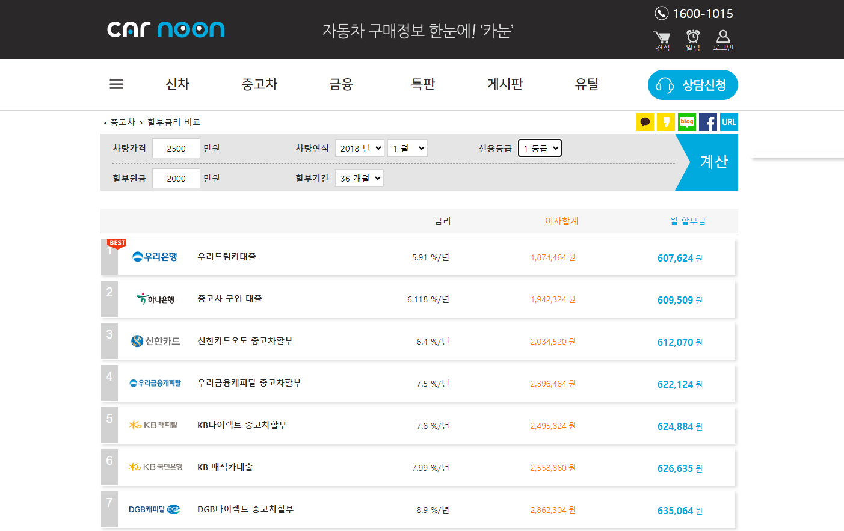This screenshot has height=531, width=844.
Task: Open the 게시판 menu
Action: coord(505,84)
